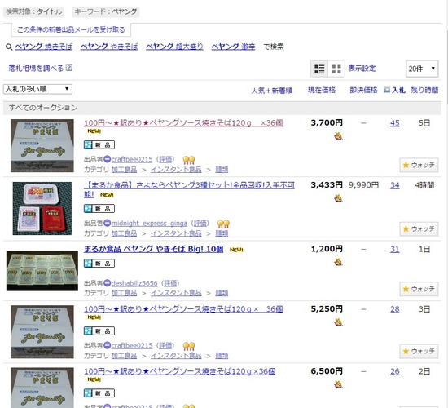The width and height of the screenshot is (448, 408).
Task: Open 表示設定 link
Action: (362, 69)
